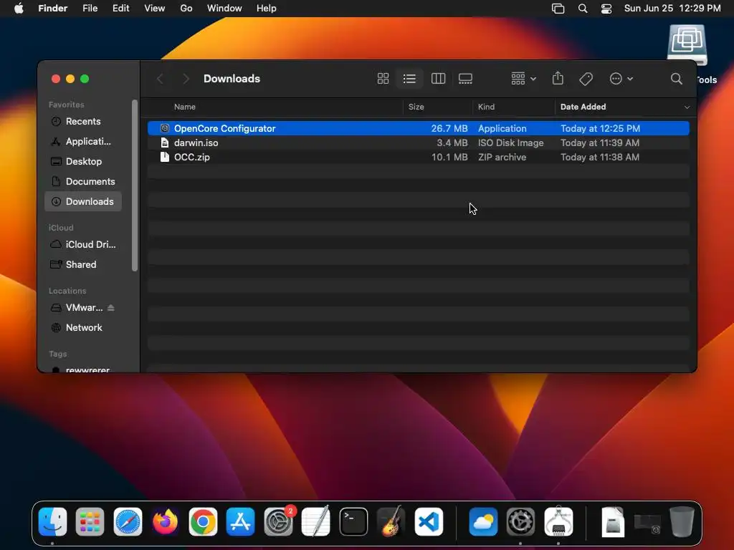
Task: Go forward with the right chevron
Action: tap(186, 79)
